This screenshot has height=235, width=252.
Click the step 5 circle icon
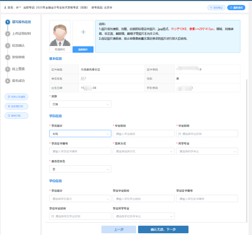(x=8, y=69)
